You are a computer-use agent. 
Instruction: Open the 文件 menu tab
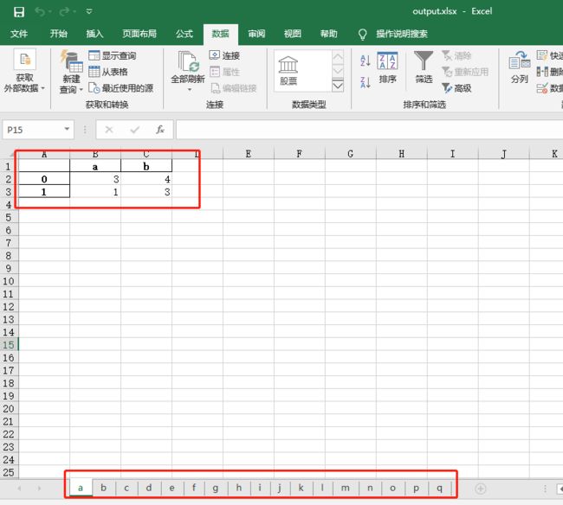[x=19, y=34]
